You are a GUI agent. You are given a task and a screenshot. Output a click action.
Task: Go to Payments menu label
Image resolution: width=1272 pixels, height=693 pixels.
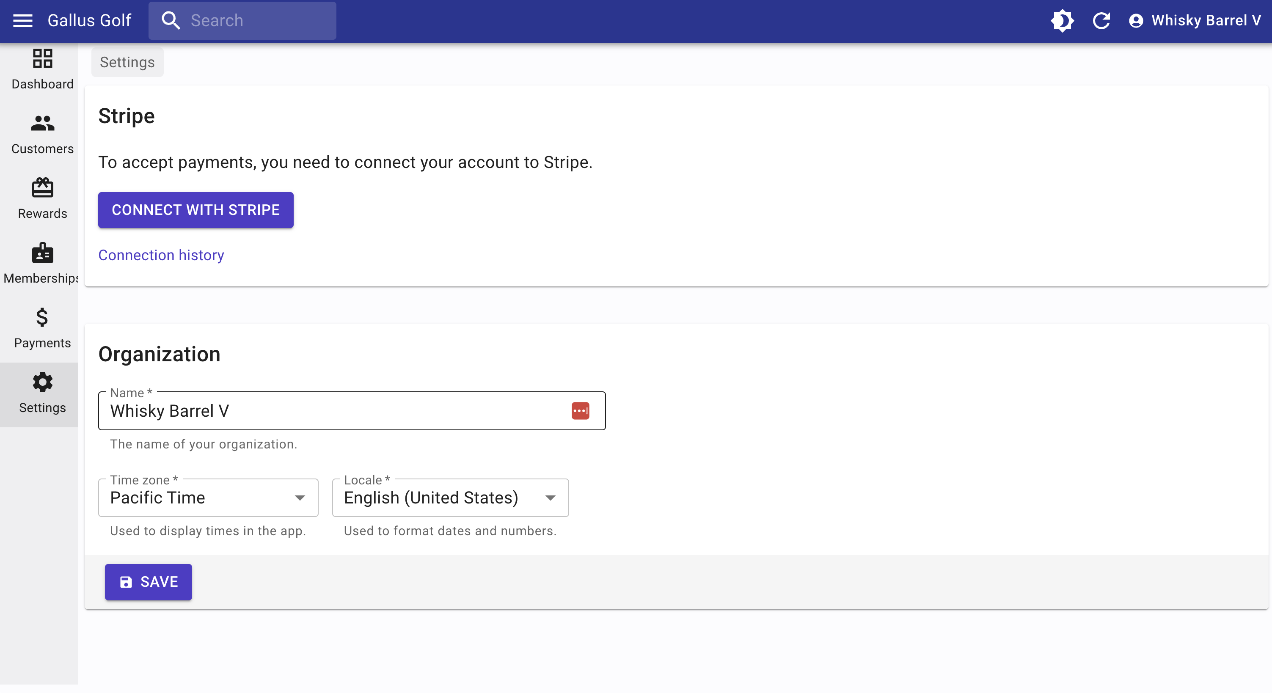tap(42, 343)
